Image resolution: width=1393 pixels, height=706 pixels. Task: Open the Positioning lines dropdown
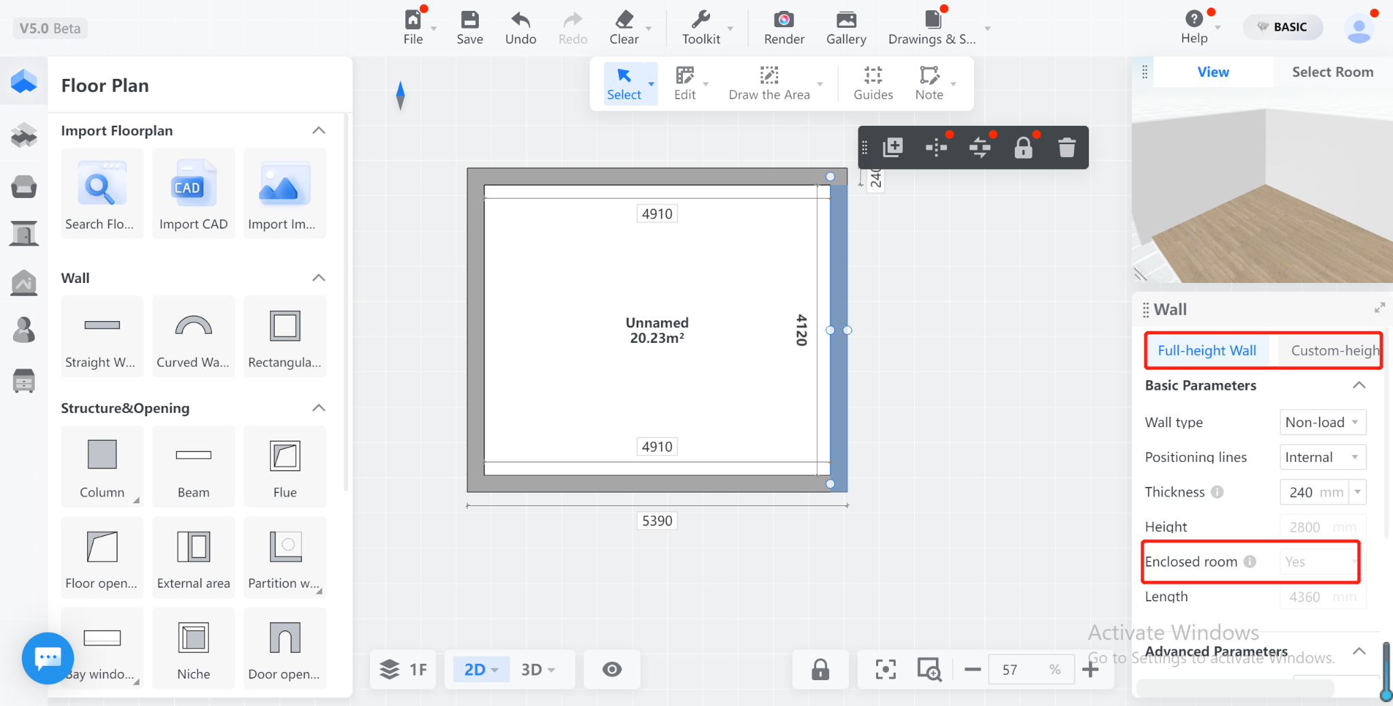coord(1322,457)
